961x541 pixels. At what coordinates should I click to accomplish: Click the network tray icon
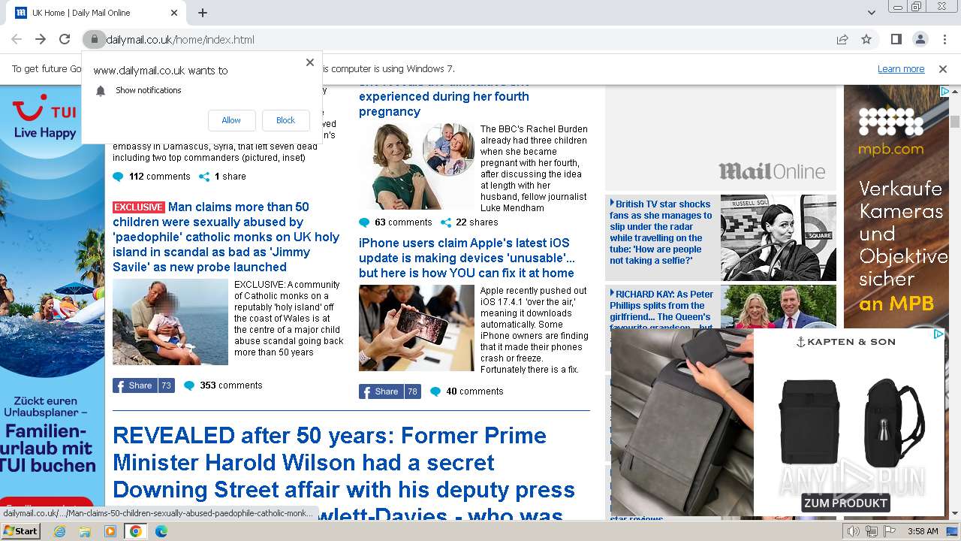pos(871,531)
